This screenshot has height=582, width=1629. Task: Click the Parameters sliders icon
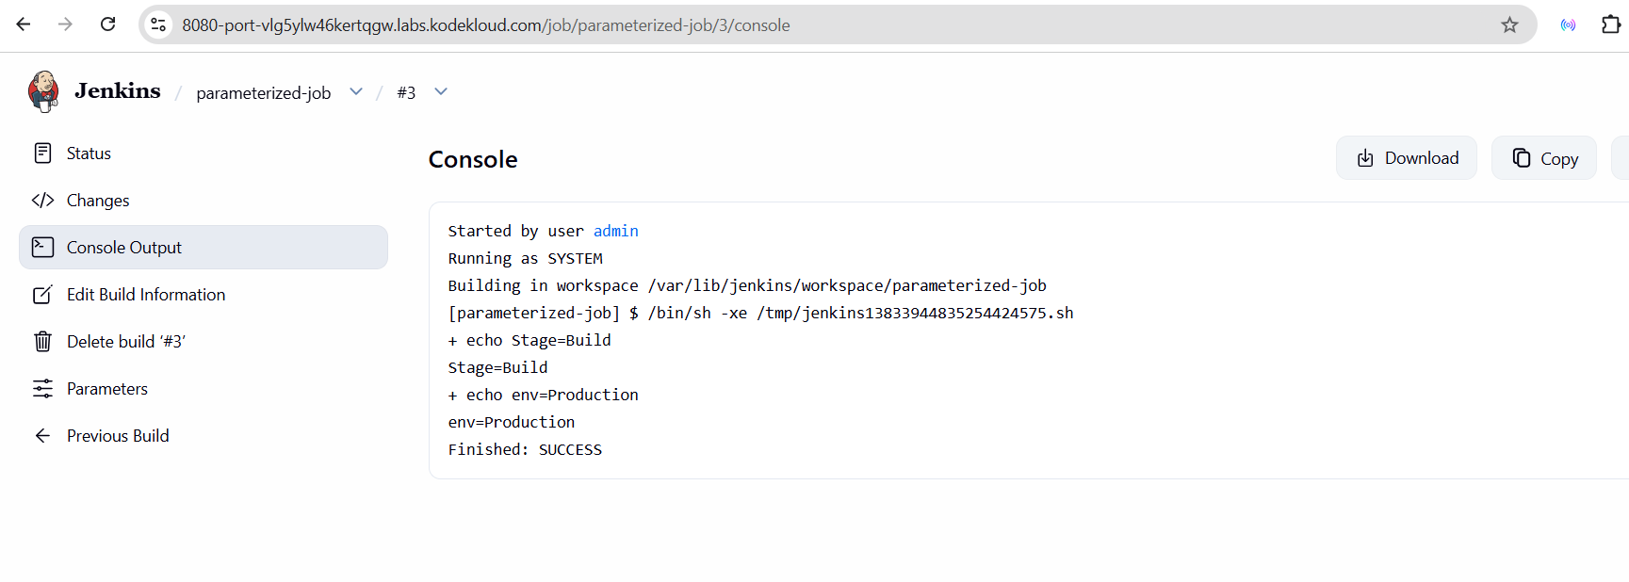coord(42,388)
